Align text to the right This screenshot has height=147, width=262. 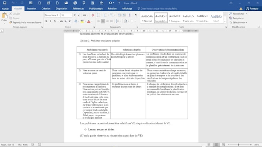(x=107, y=21)
